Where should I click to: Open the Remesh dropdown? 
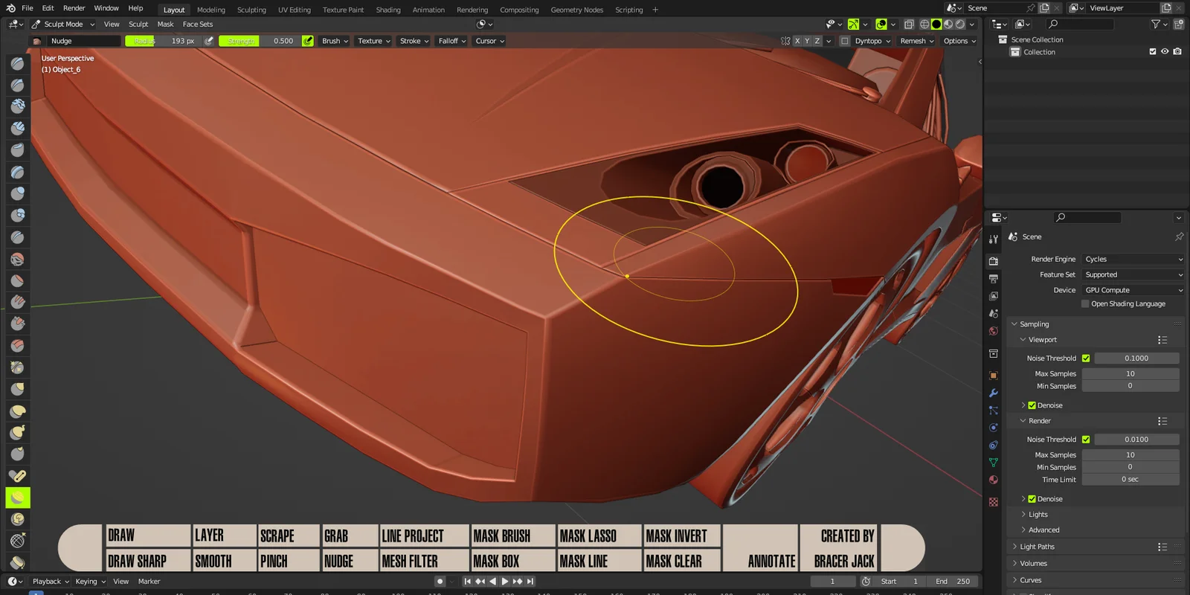point(916,41)
